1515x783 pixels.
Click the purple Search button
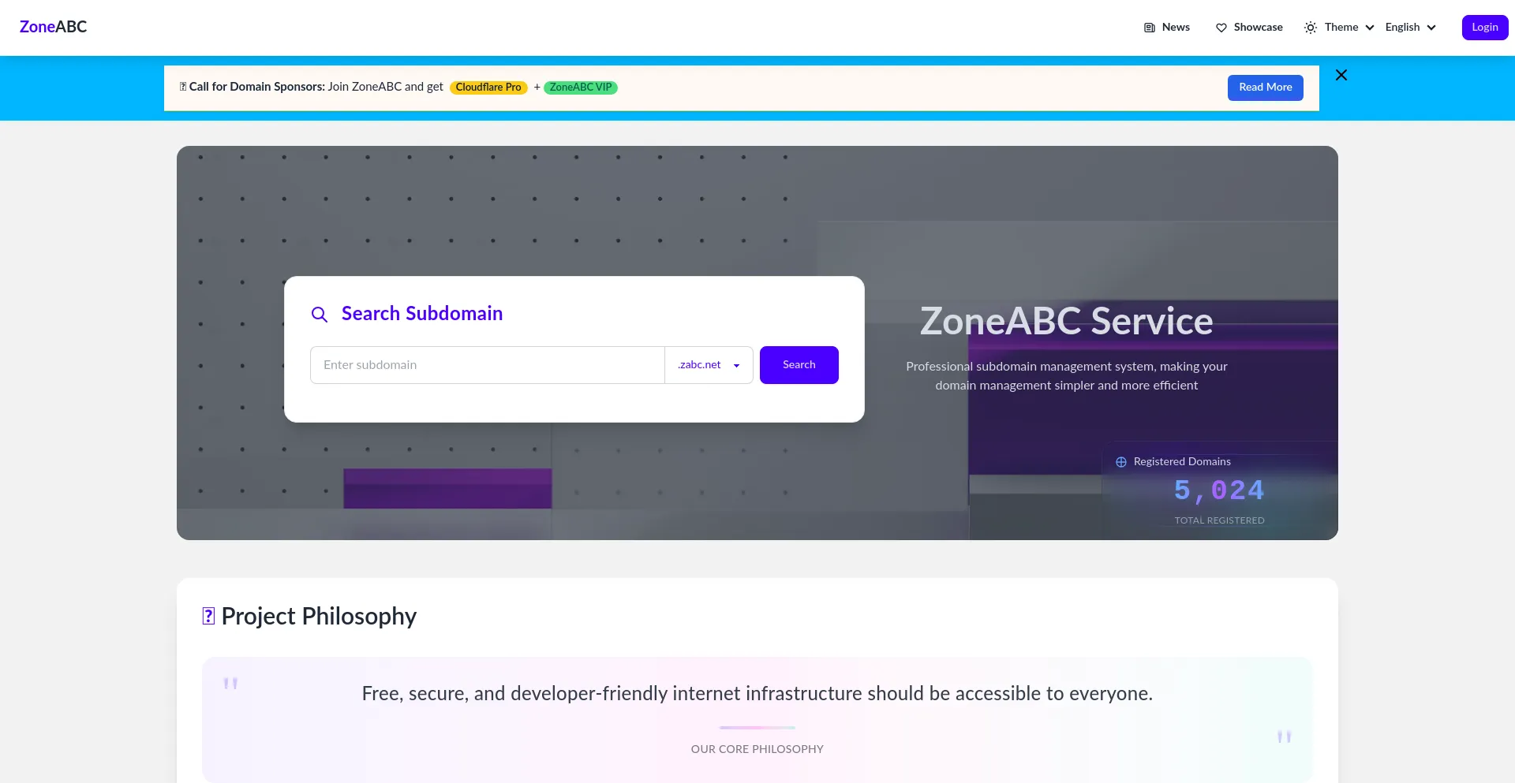point(799,365)
